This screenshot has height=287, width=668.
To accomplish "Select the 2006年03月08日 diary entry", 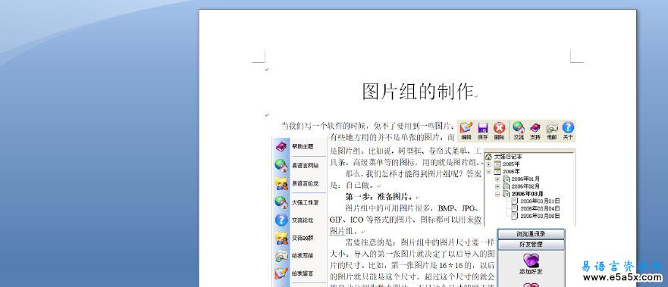I will [x=540, y=216].
